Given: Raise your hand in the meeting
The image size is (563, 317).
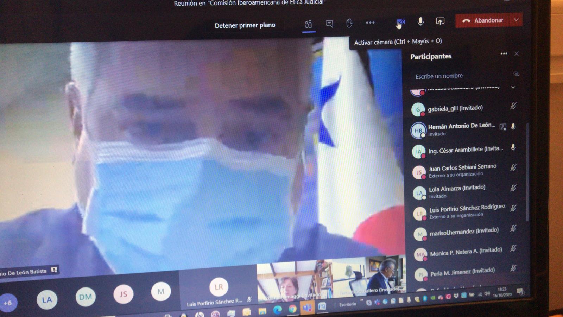Looking at the screenshot, I should tap(349, 23).
